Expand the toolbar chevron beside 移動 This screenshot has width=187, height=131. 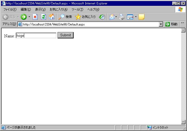click(x=183, y=23)
